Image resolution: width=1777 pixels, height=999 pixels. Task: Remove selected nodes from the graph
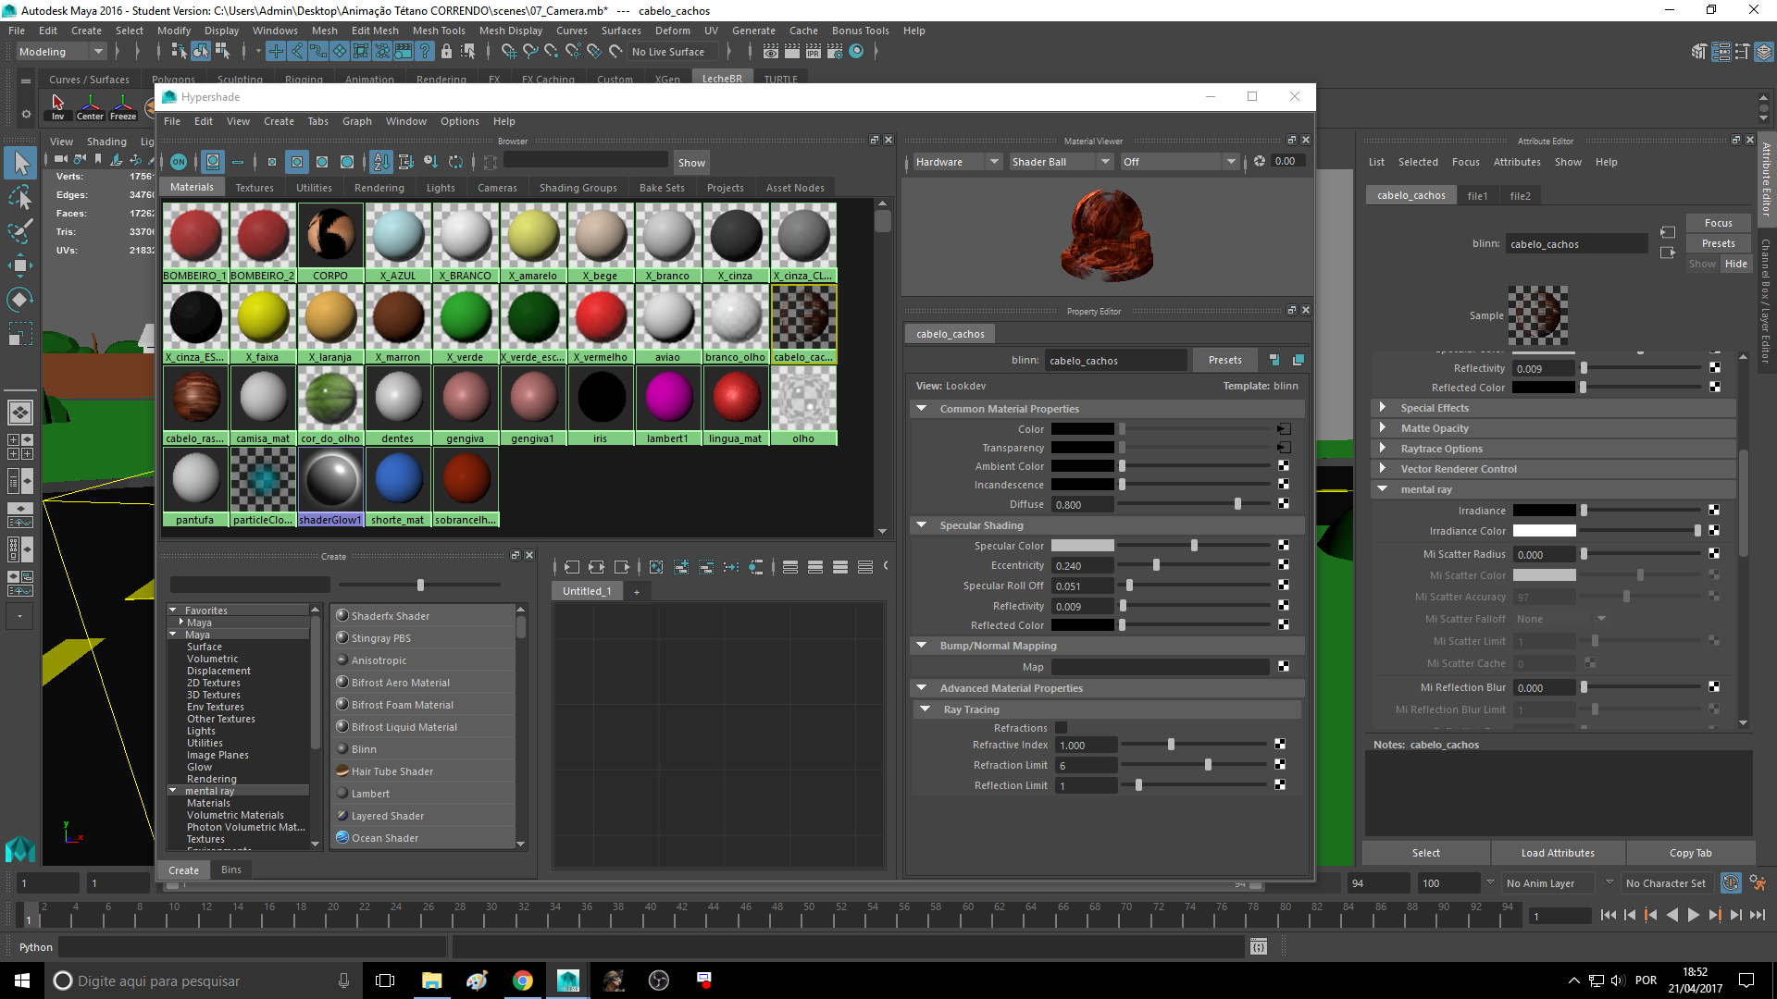[x=706, y=567]
